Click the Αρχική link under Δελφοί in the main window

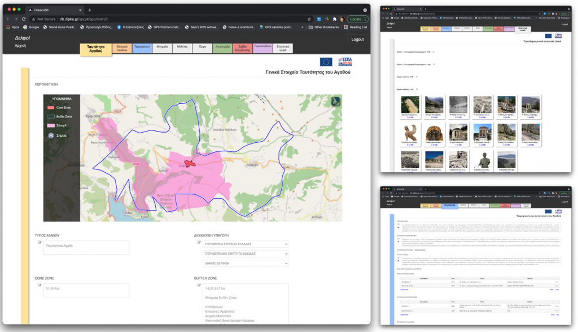(20, 46)
